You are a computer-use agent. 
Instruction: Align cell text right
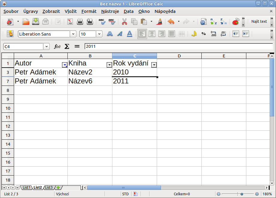tap(162, 34)
